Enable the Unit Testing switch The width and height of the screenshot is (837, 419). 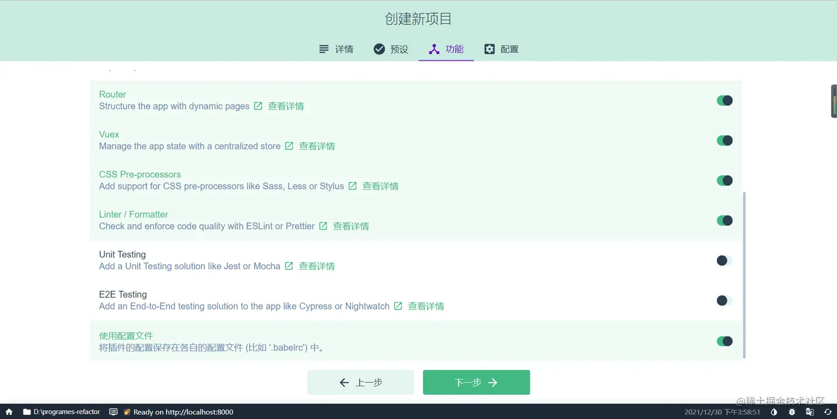[x=725, y=260]
